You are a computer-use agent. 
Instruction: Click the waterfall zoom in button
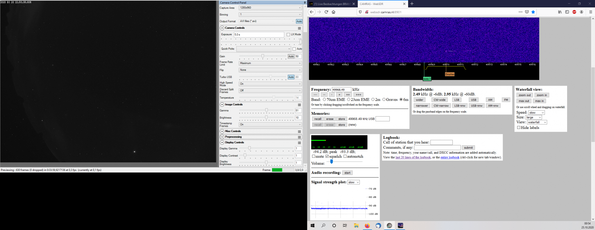(542, 95)
